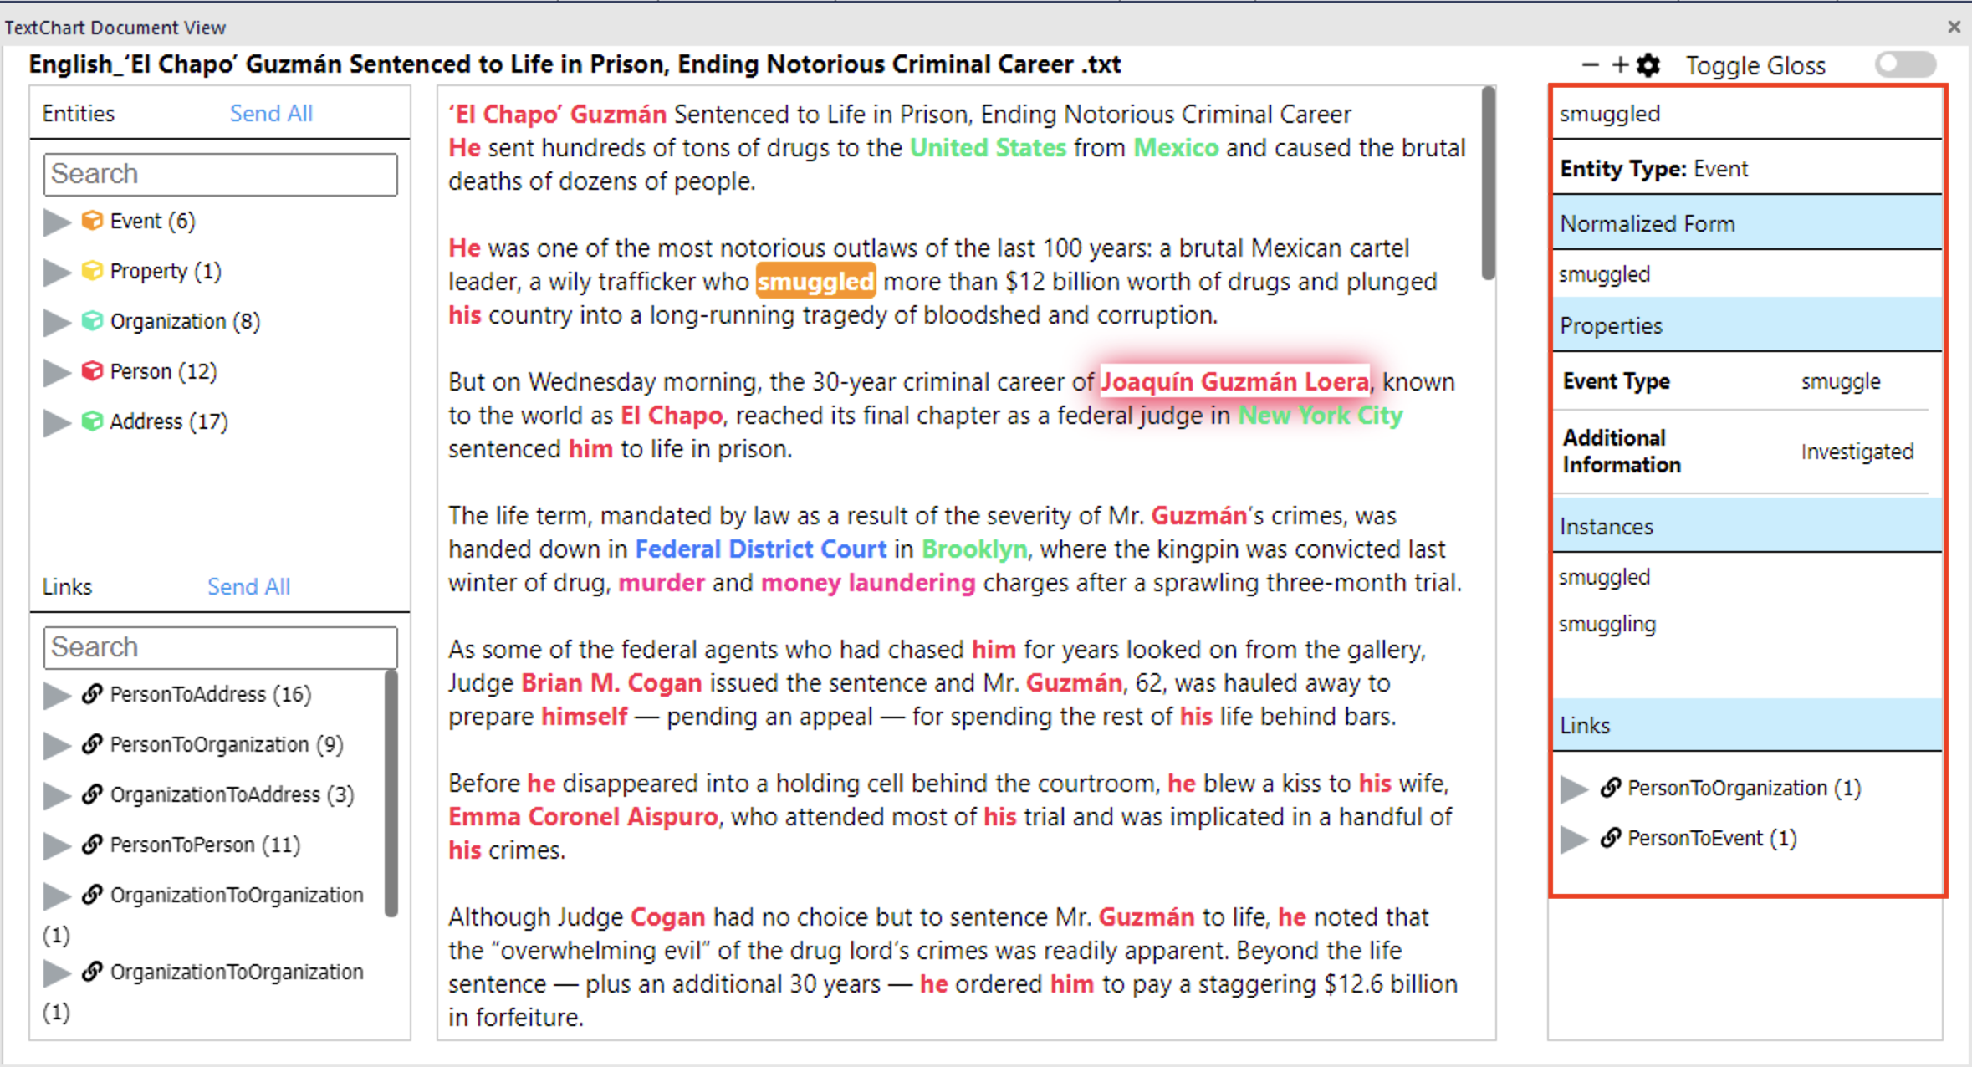
Task: Click Send All for Links
Action: 248,586
